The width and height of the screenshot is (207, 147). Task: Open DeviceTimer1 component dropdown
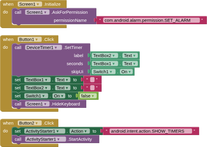[43, 48]
